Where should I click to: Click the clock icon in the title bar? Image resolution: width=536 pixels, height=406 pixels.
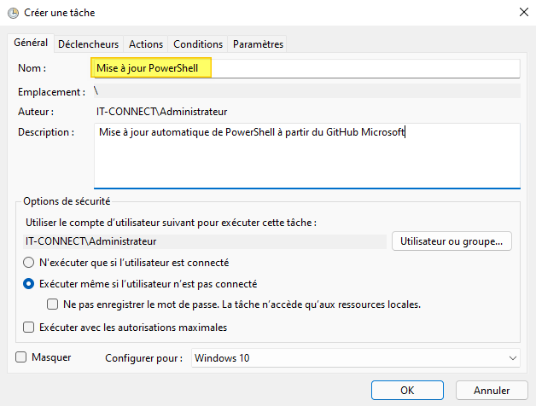[12, 13]
